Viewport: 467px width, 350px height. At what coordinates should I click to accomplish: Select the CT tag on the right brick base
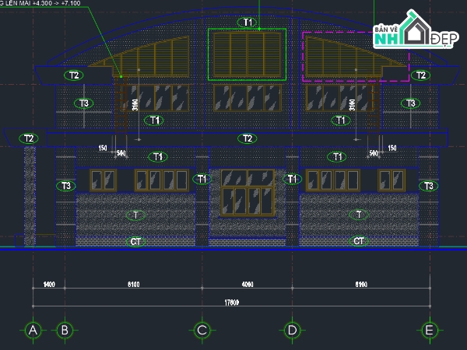[x=359, y=241]
